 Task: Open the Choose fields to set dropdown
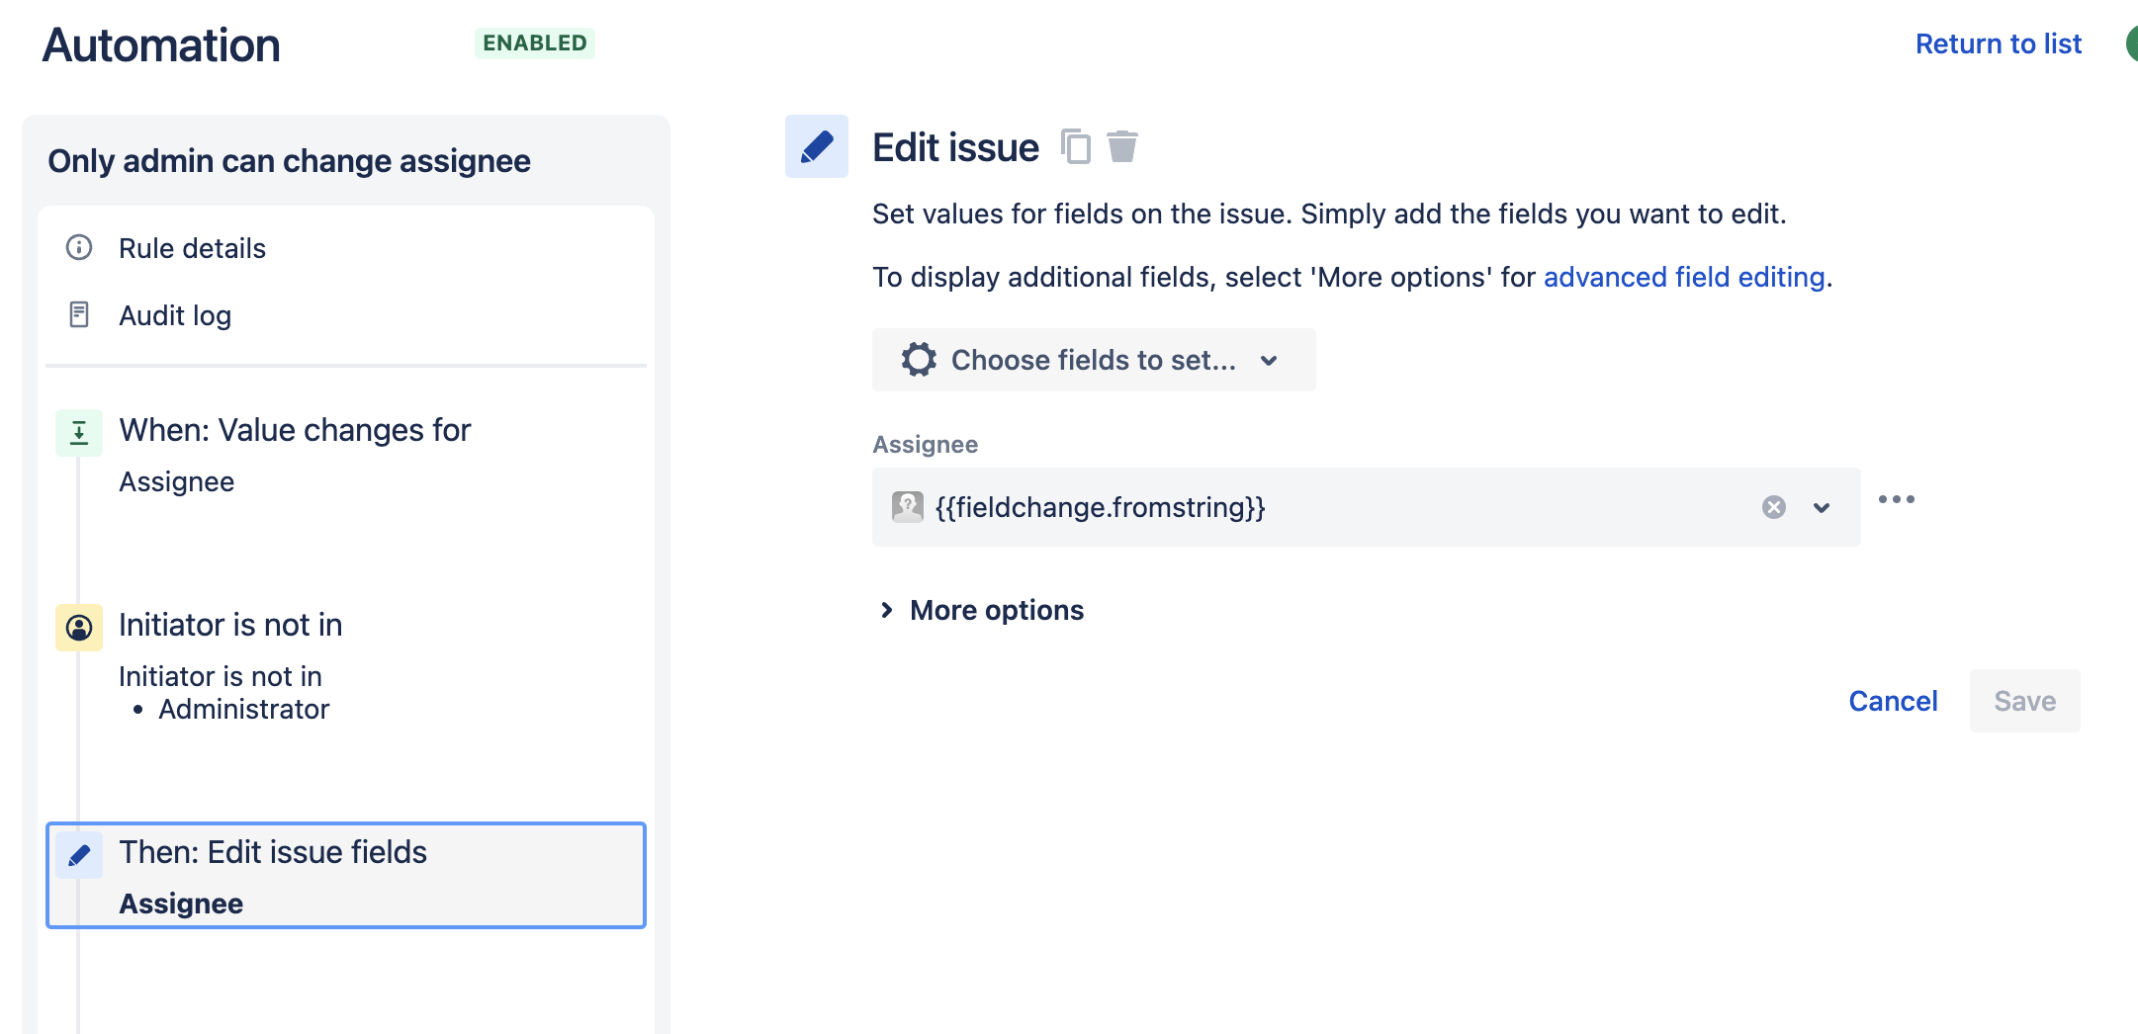pos(1093,359)
